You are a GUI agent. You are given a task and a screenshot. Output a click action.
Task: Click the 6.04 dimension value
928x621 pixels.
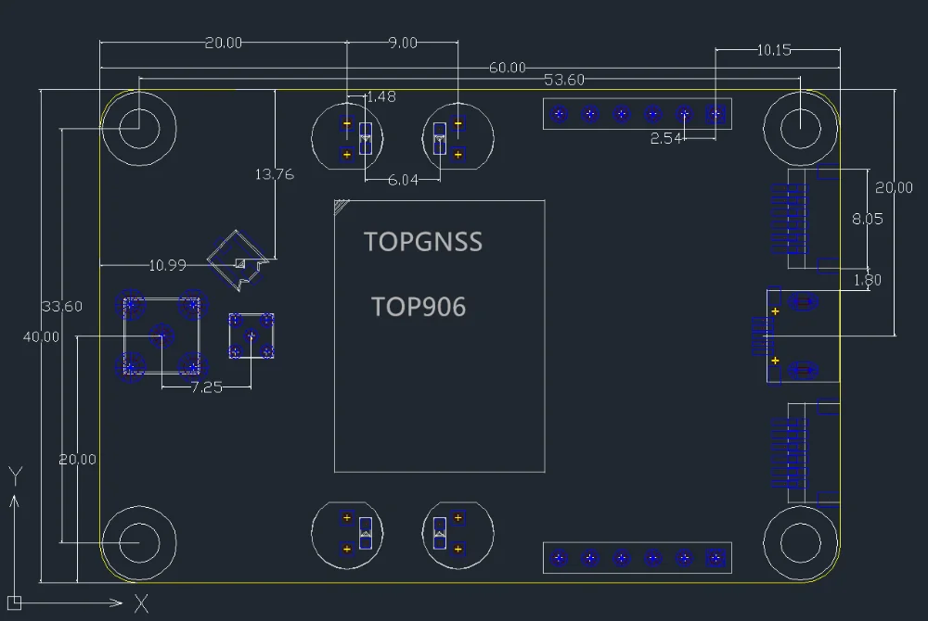click(403, 180)
